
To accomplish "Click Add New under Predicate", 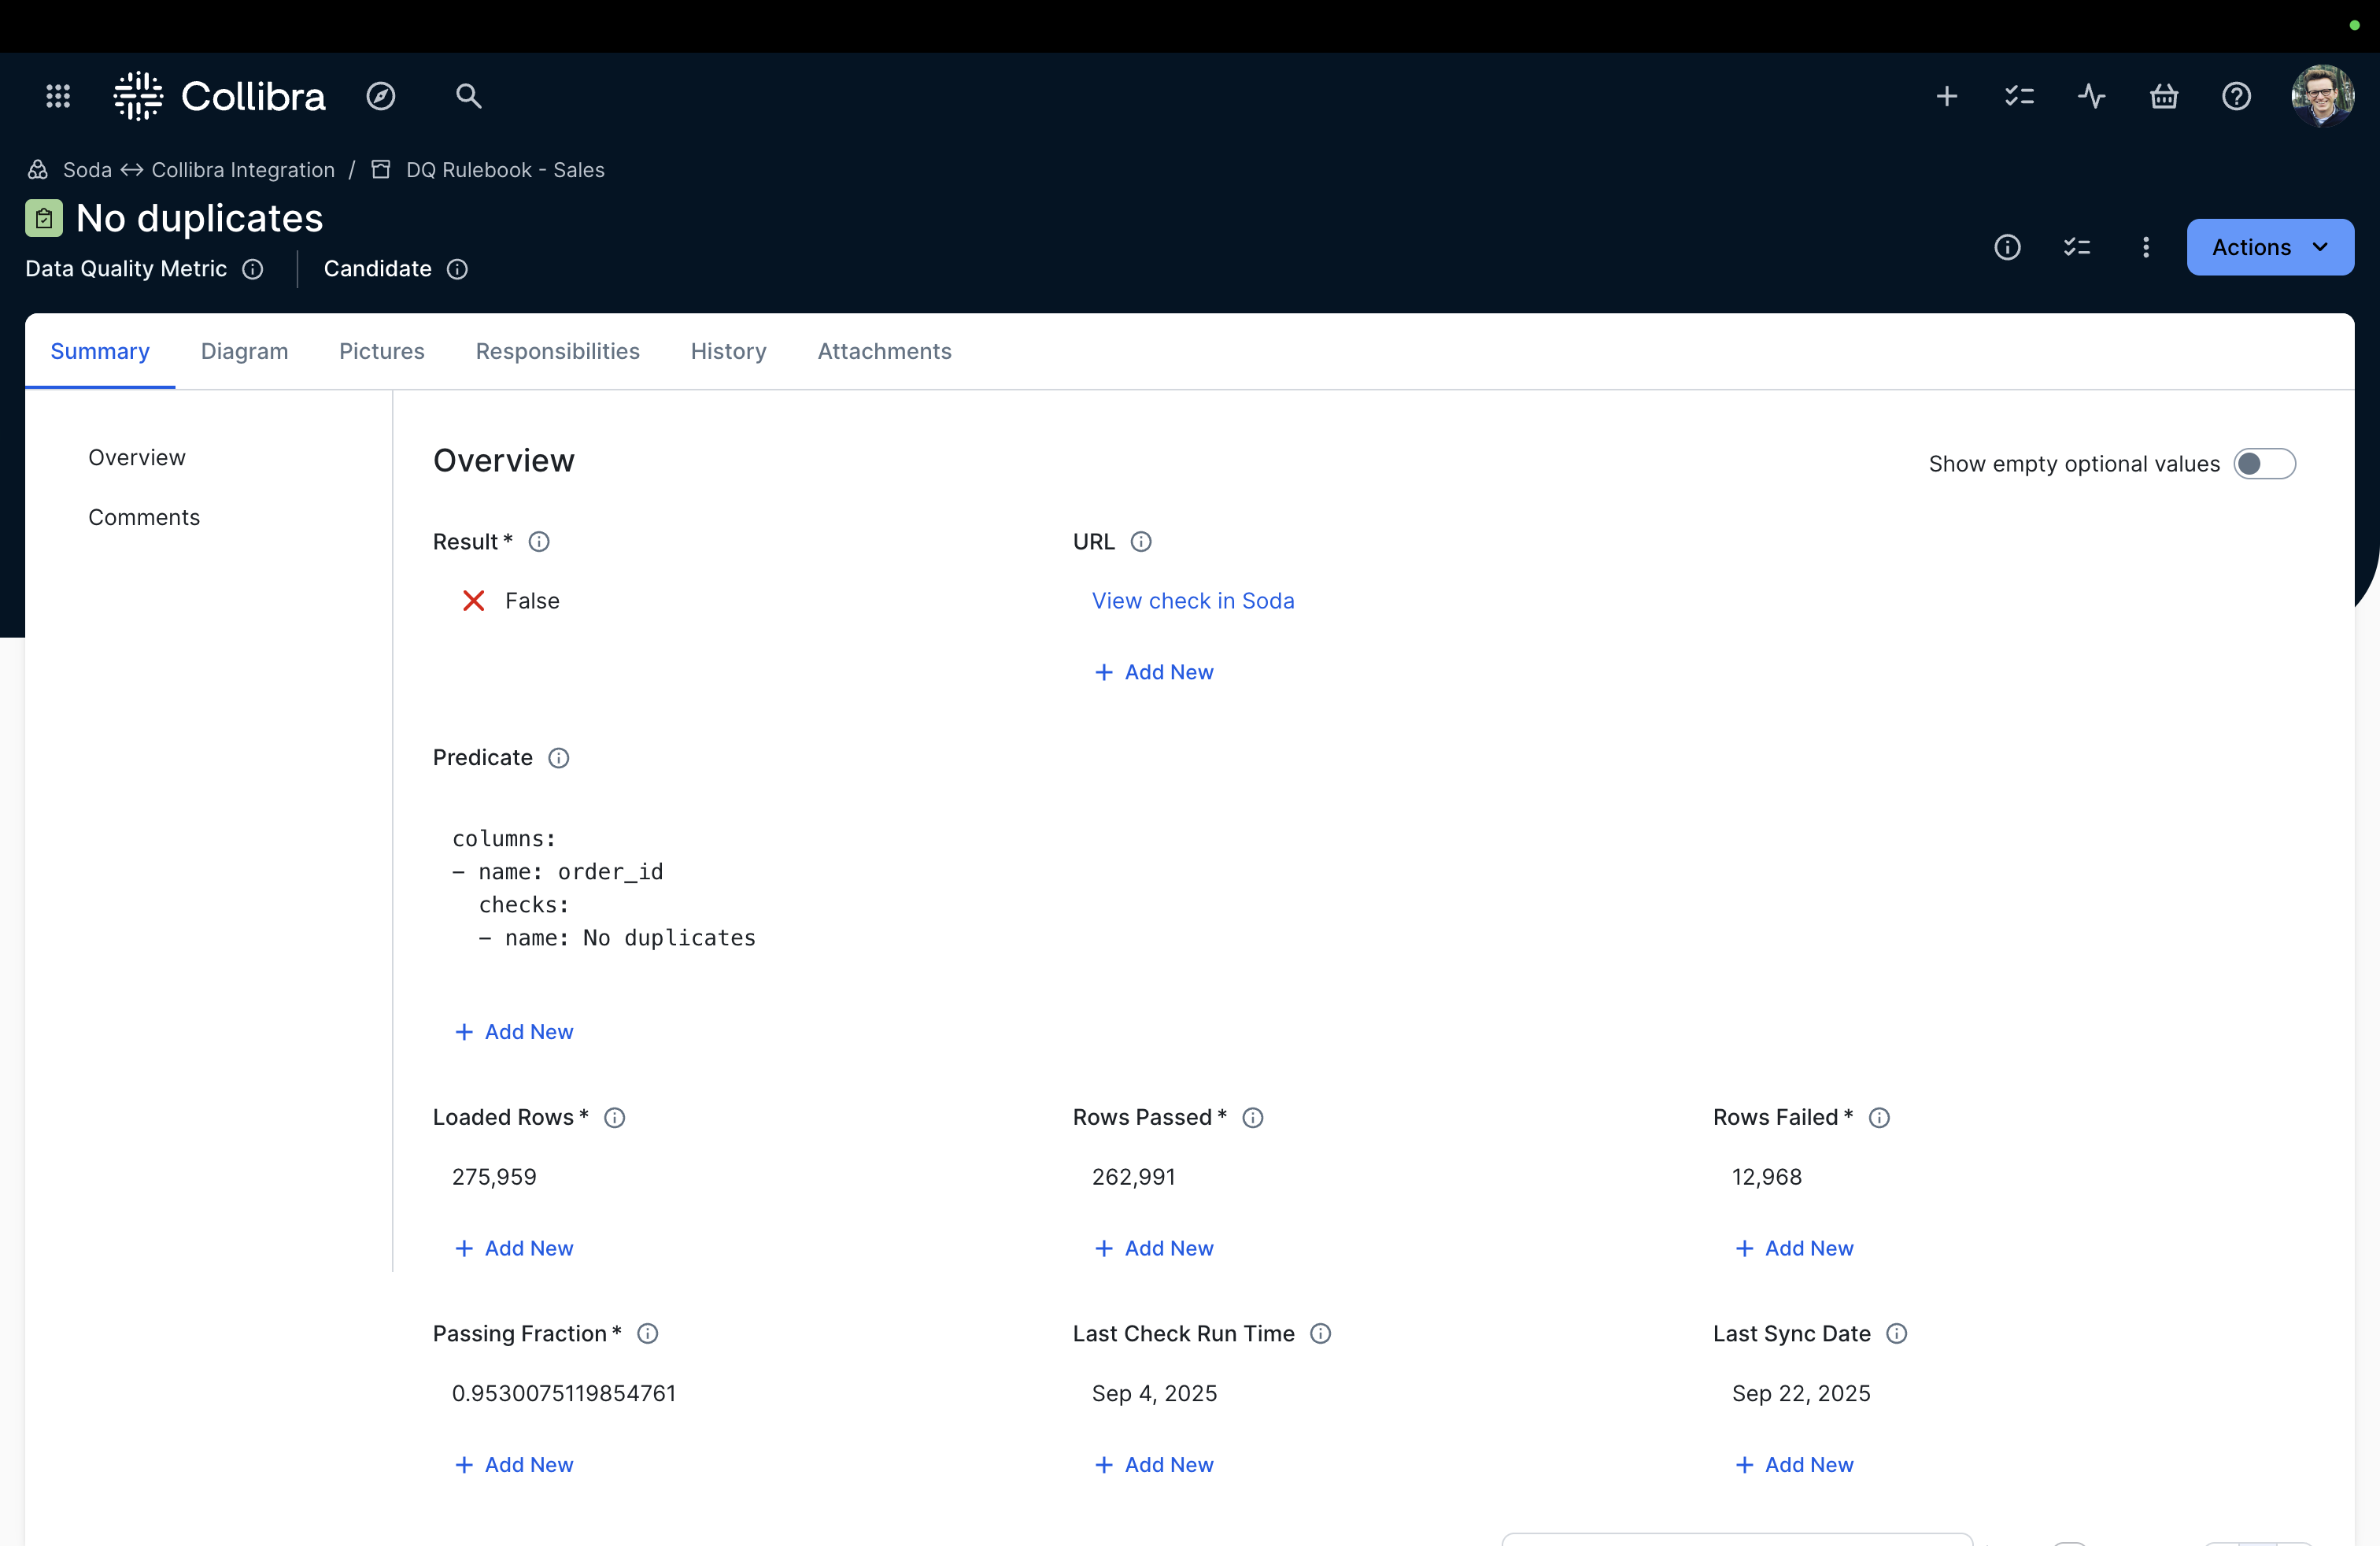I will point(514,1032).
